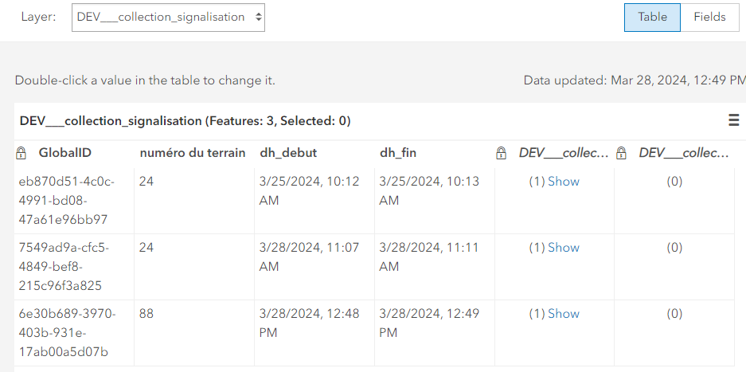The height and width of the screenshot is (372, 746).
Task: Select the numéro du terrain cell 88
Action: (194, 333)
